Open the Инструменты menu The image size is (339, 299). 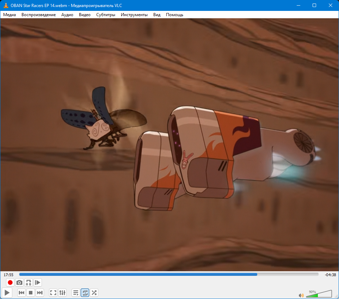point(134,15)
